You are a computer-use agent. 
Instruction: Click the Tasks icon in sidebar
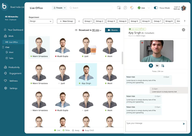[x=7, y=58]
